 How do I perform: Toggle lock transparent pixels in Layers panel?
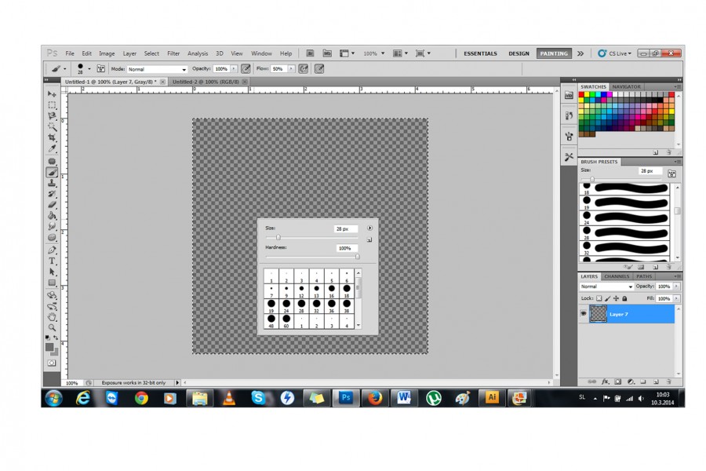pos(599,298)
